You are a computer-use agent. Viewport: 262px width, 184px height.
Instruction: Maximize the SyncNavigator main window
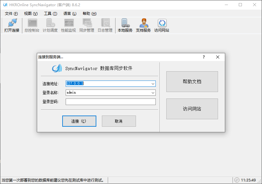pos(240,5)
